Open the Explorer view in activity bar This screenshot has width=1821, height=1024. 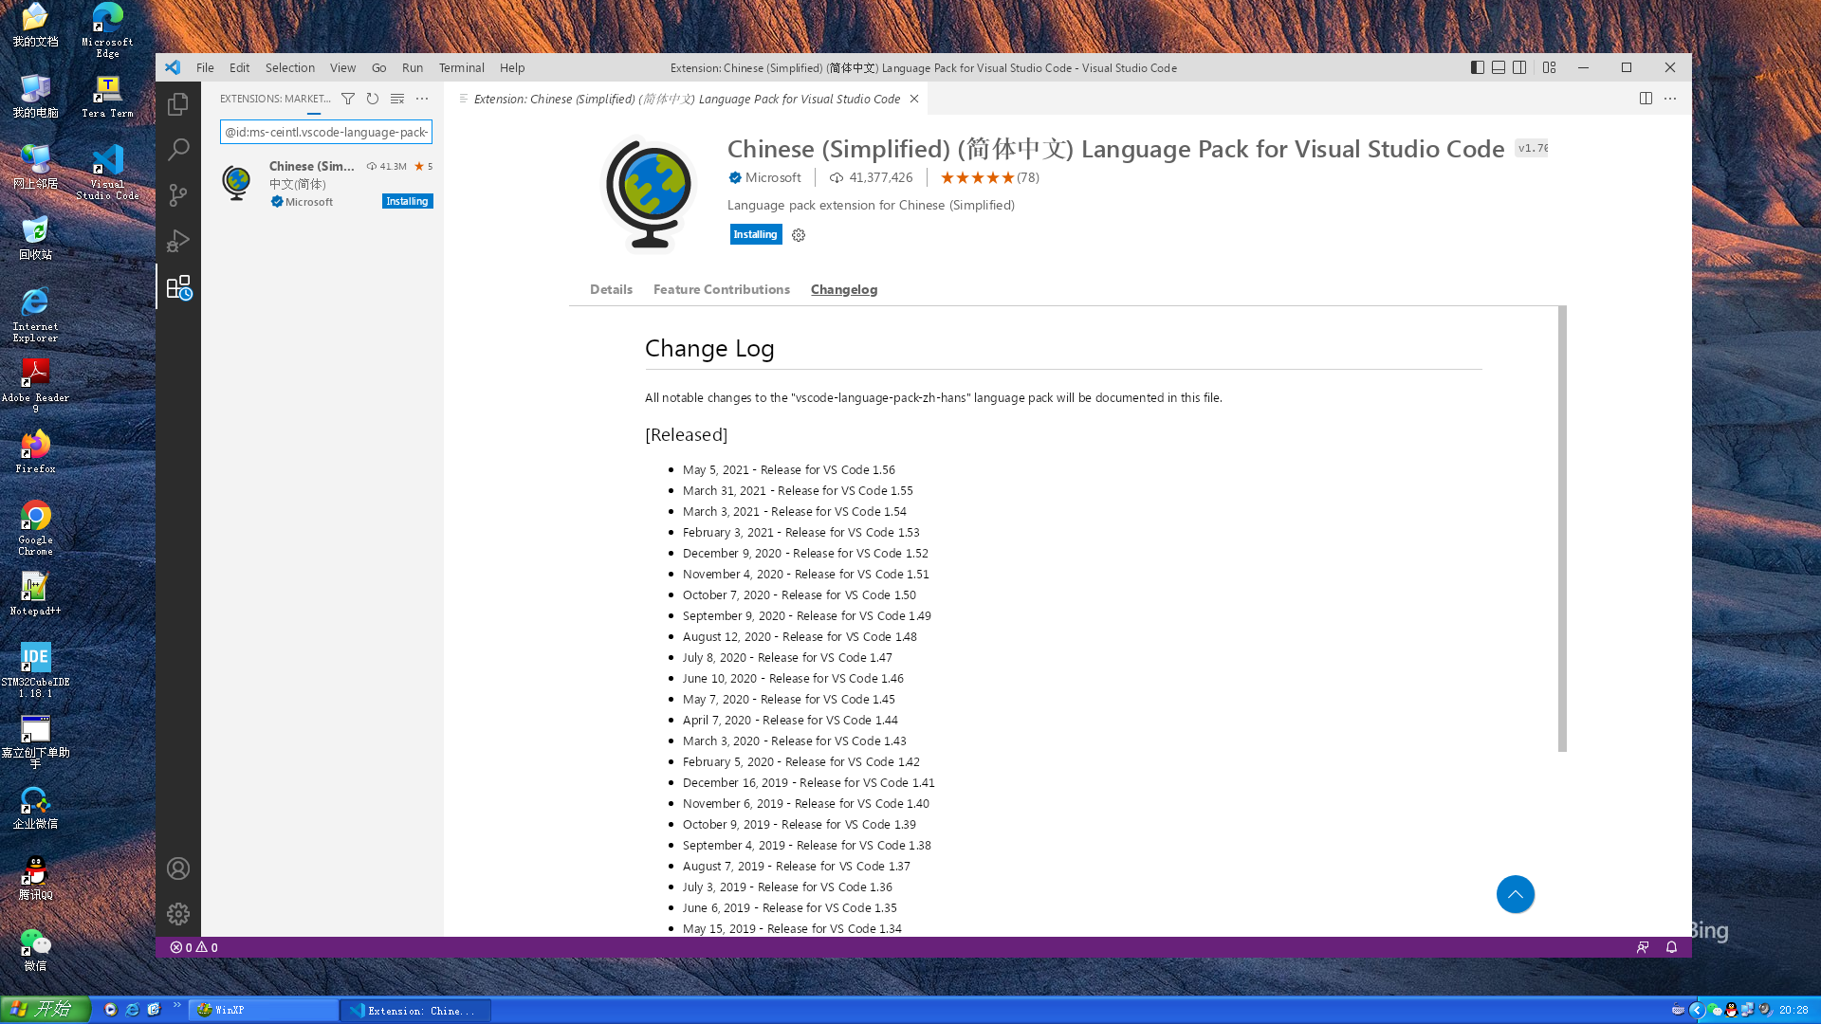(x=178, y=104)
